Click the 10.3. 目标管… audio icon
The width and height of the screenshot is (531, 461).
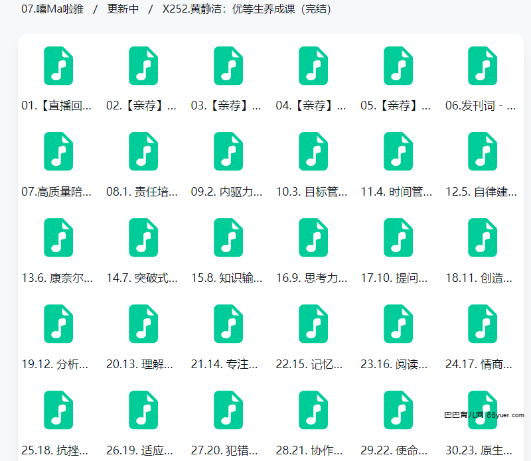click(x=313, y=151)
